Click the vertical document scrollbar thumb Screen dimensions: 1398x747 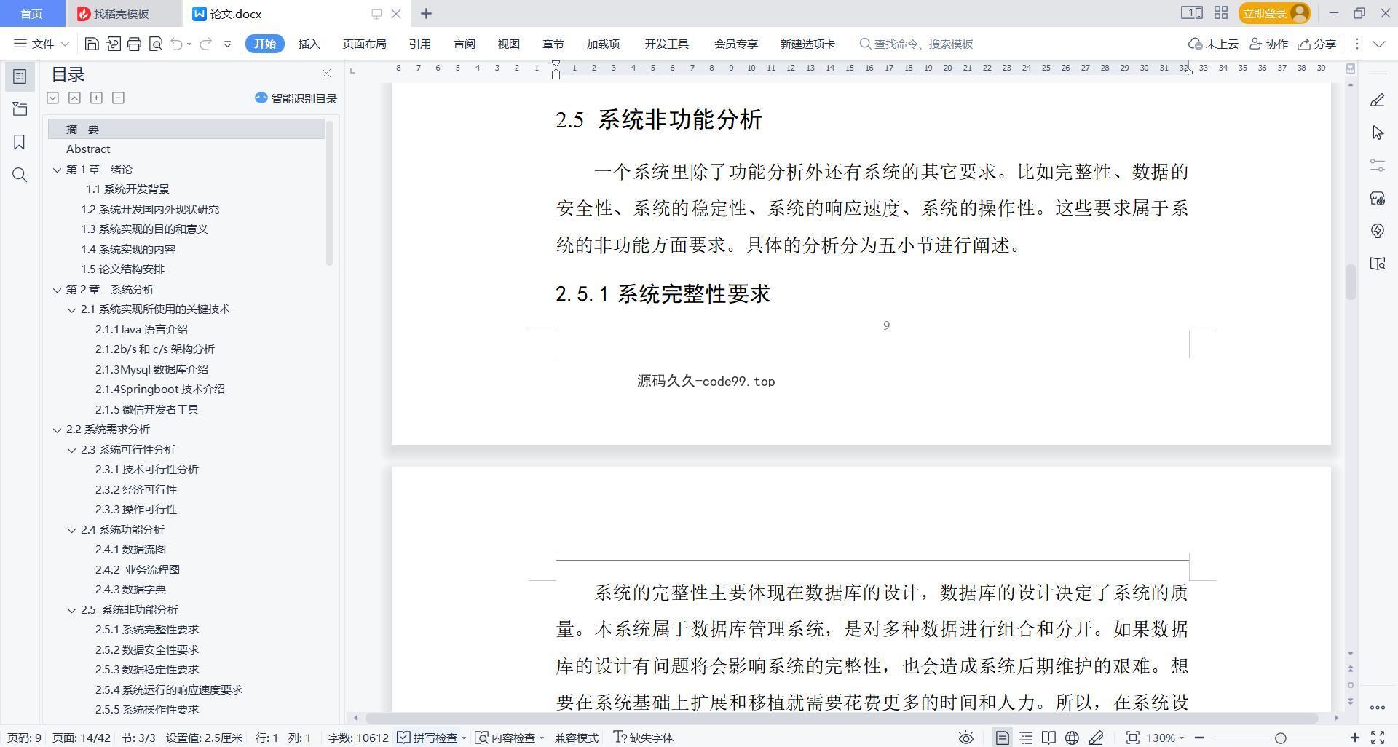click(1351, 282)
